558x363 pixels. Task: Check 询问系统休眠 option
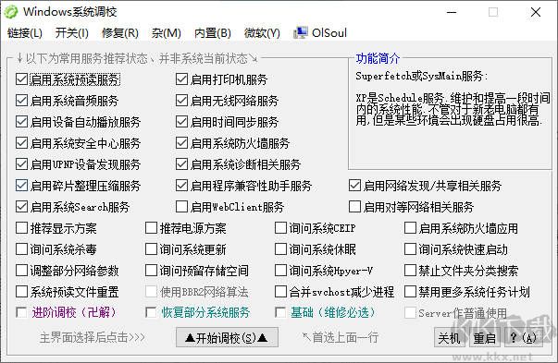[280, 249]
